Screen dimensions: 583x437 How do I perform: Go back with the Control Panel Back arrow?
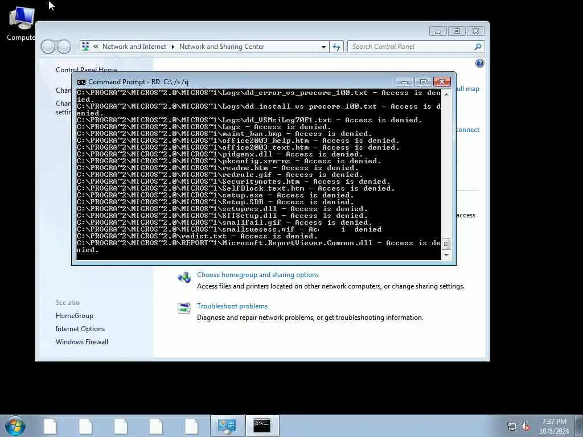tap(48, 47)
